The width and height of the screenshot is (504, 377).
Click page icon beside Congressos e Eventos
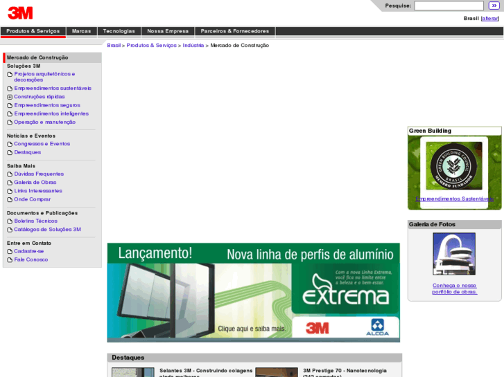(10, 145)
